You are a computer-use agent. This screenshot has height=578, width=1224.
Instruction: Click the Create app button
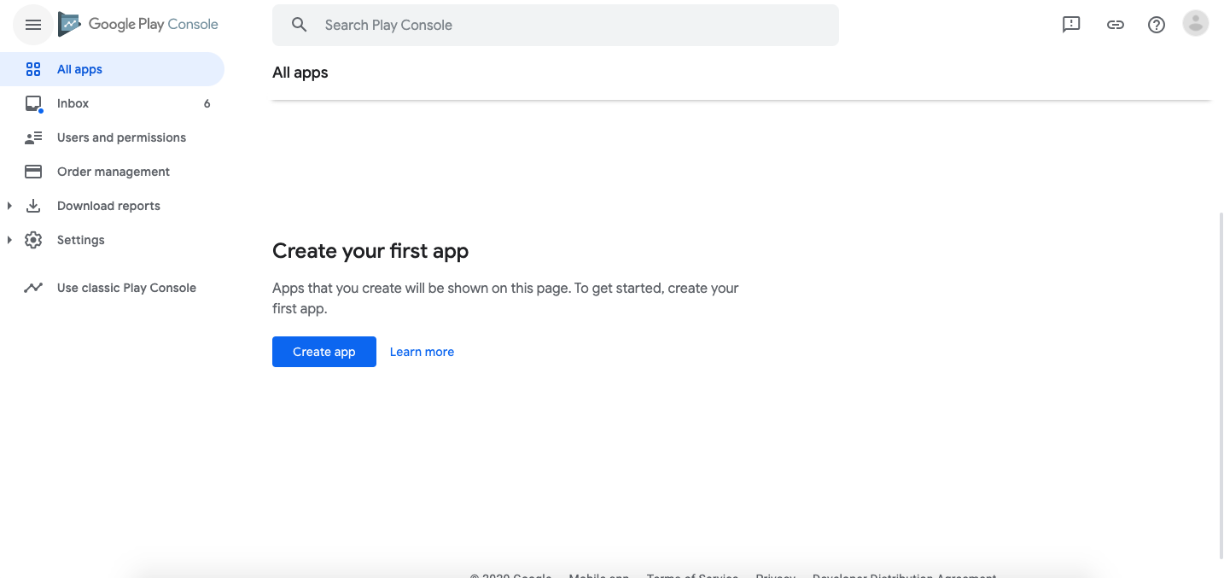(x=324, y=352)
